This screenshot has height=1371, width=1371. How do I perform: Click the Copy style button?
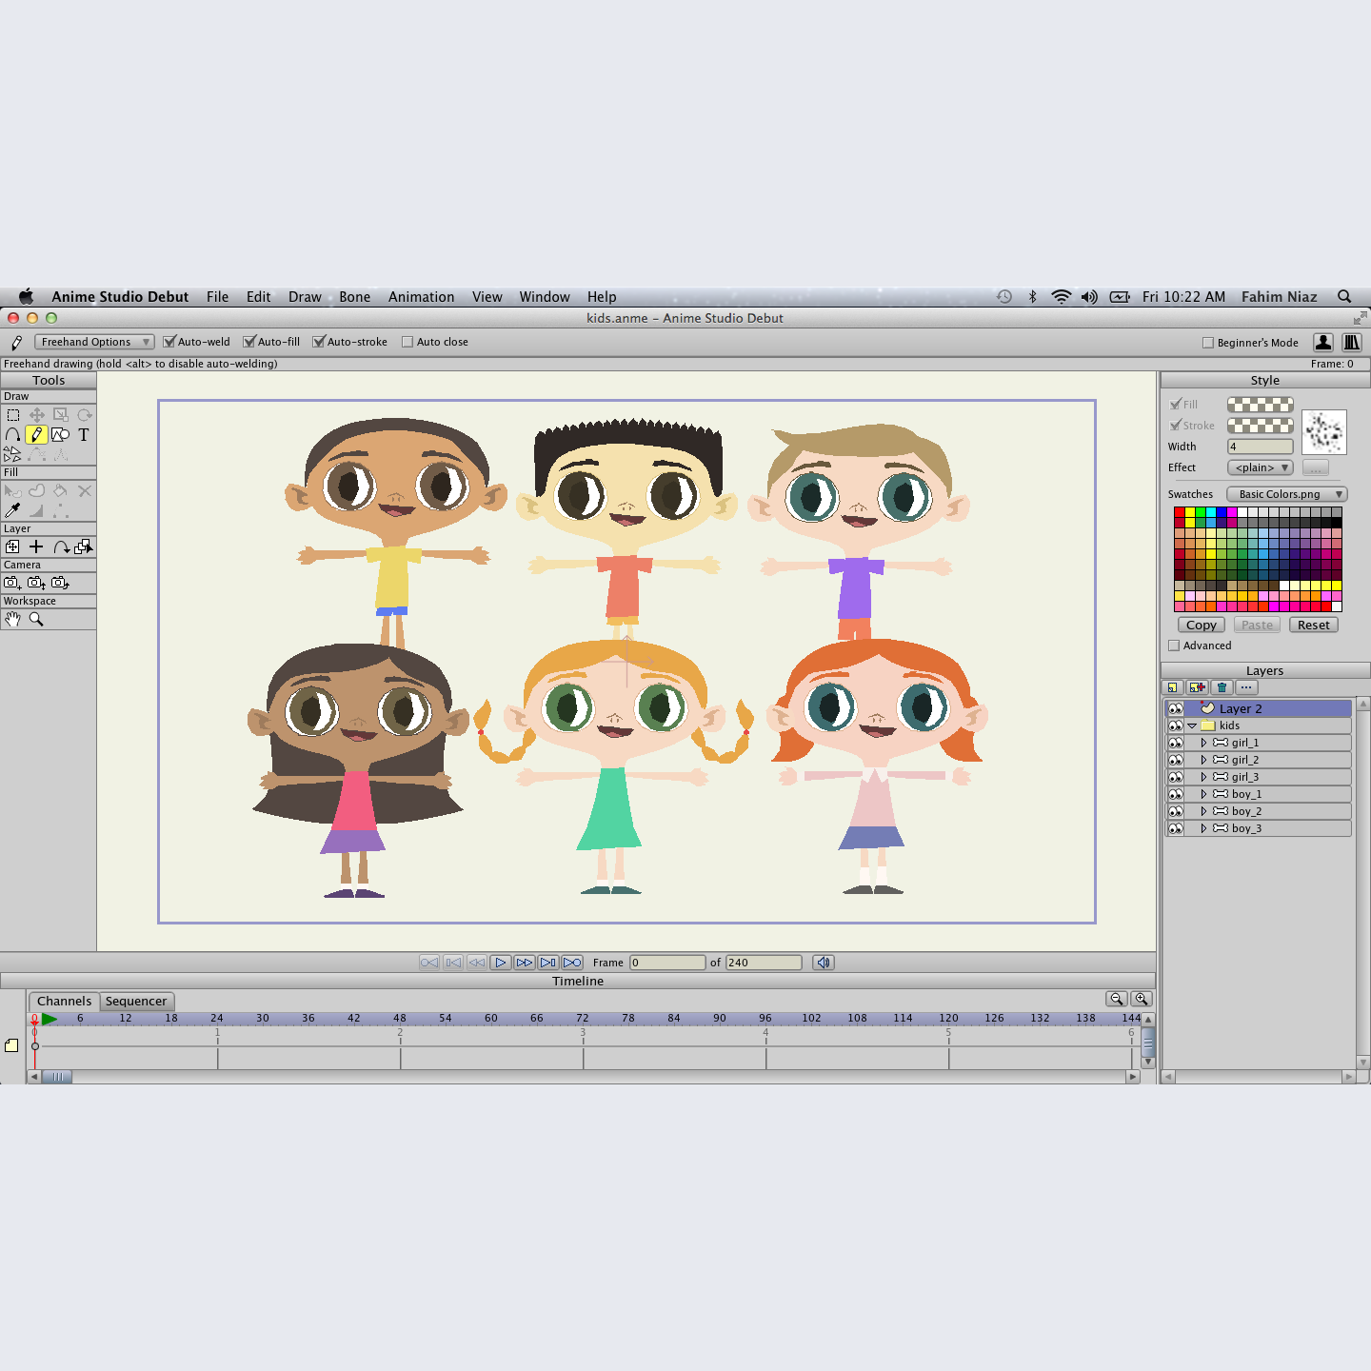click(1201, 626)
